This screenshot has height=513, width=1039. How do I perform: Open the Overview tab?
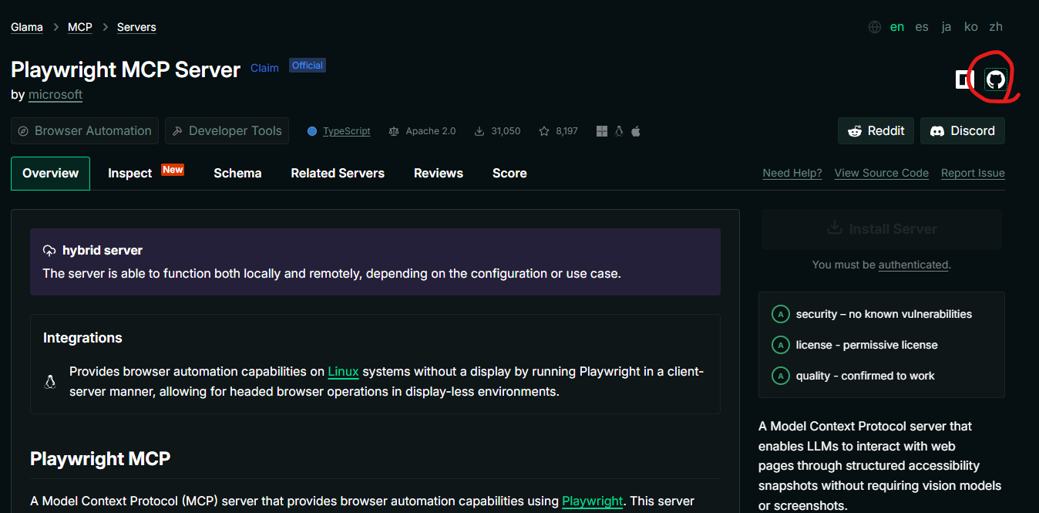[50, 174]
